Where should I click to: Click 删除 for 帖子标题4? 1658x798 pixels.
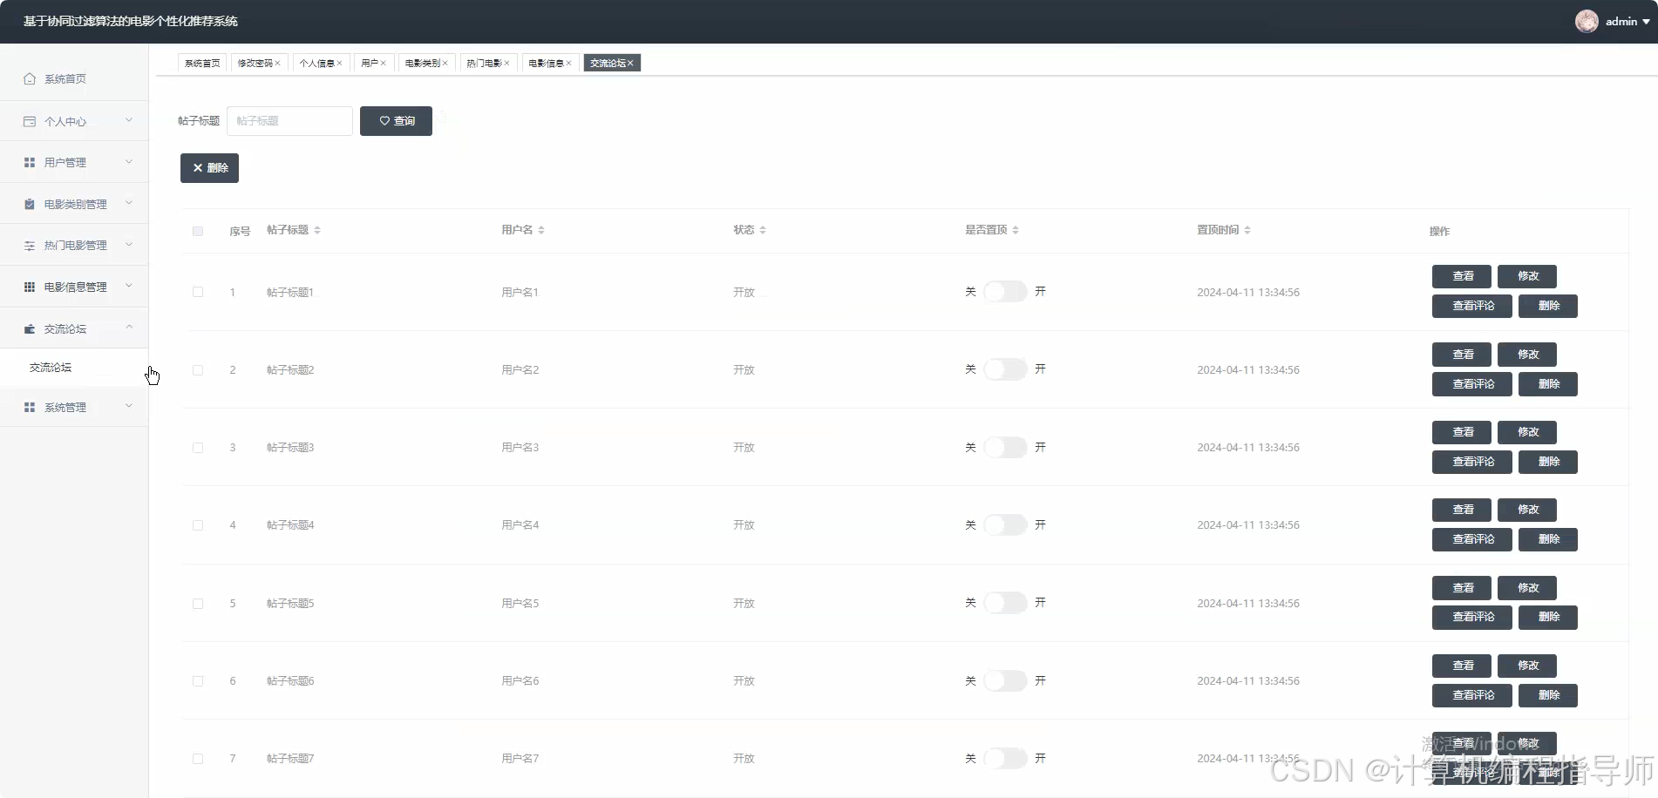tap(1548, 539)
